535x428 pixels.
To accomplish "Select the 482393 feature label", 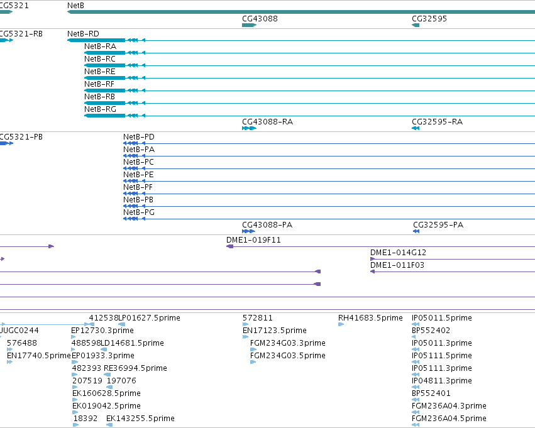I will (x=87, y=368).
